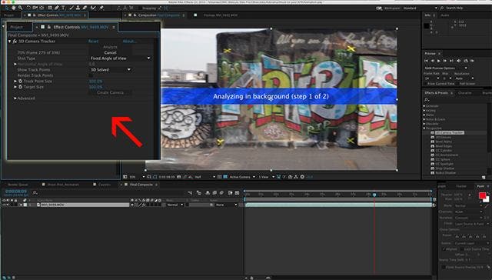Image resolution: width=492 pixels, height=280 pixels.
Task: Open the Render Queue tab
Action: 18,185
